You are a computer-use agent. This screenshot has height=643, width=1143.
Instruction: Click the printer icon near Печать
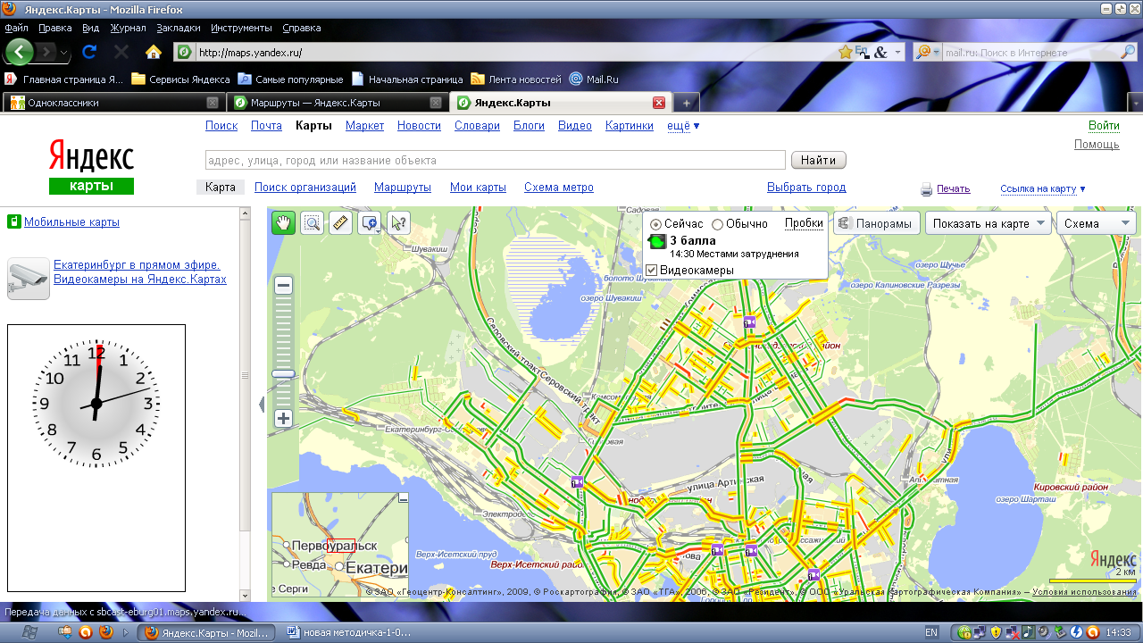coord(927,189)
